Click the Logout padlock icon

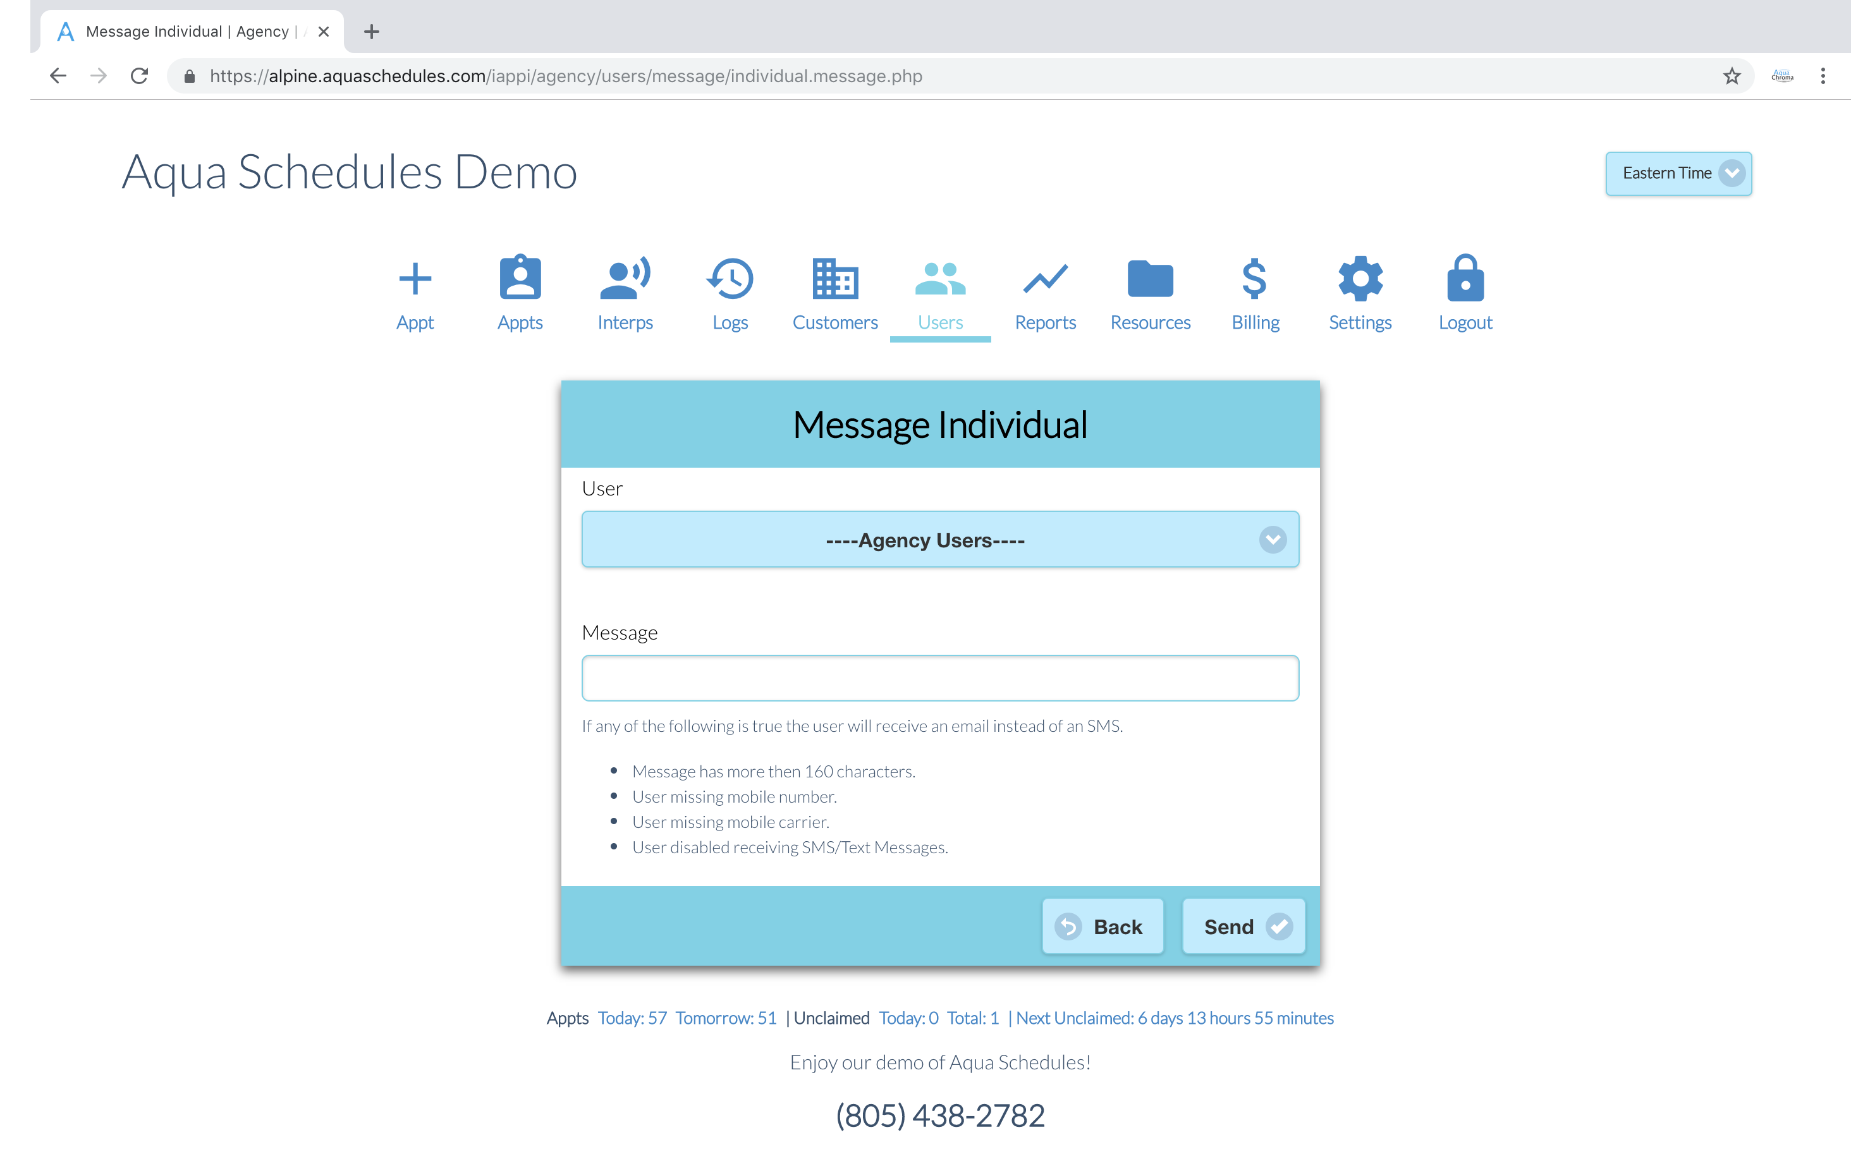(x=1465, y=277)
